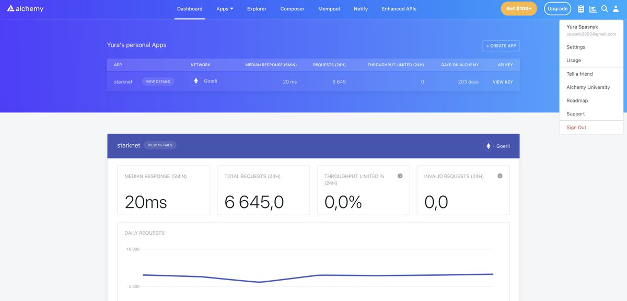
Task: Click the Median Response (5min) column header
Action: (x=271, y=65)
